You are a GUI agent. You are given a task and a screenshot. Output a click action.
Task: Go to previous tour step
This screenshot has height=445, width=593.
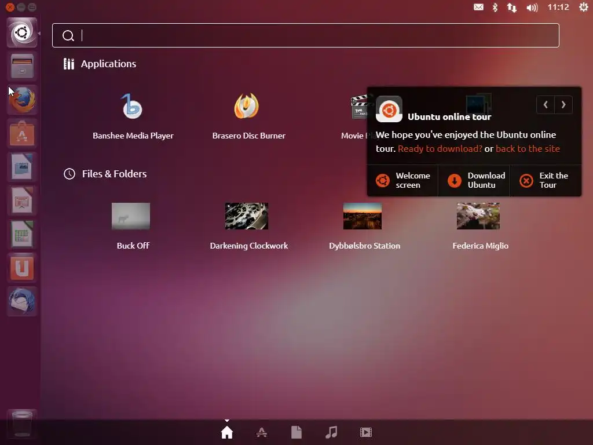click(x=546, y=105)
